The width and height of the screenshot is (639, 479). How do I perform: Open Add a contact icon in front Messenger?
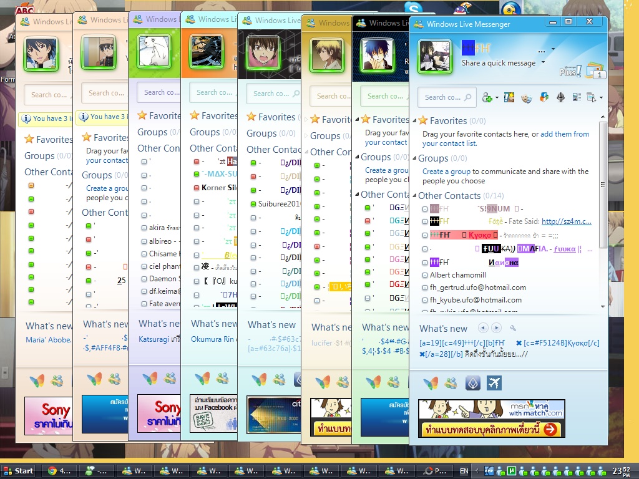coord(487,97)
